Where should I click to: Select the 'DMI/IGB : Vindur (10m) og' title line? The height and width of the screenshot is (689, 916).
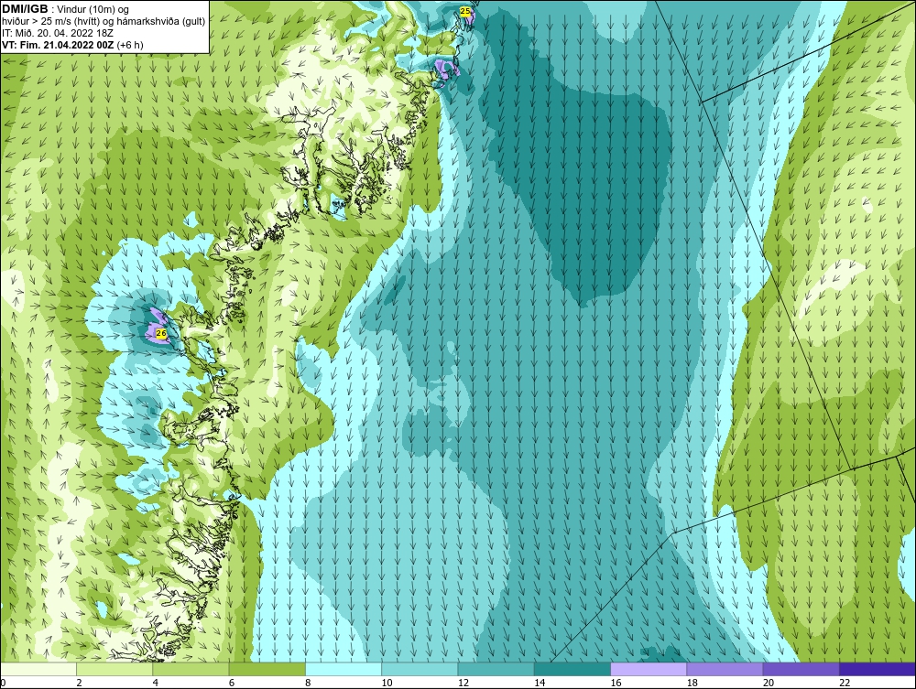[66, 9]
